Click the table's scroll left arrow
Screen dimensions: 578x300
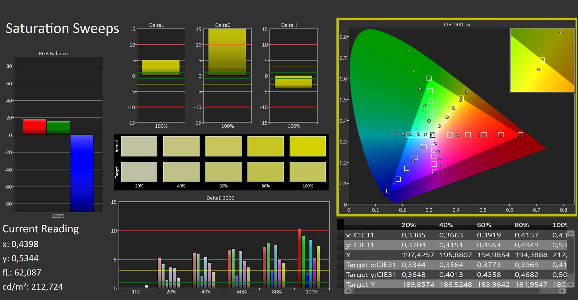click(x=348, y=291)
